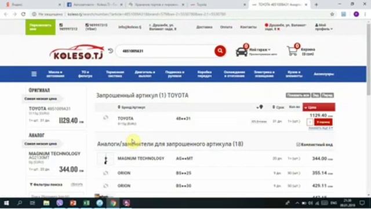This screenshot has height=209, width=371.
Task: Open the Maintenance and filters category
Action: 85,74
